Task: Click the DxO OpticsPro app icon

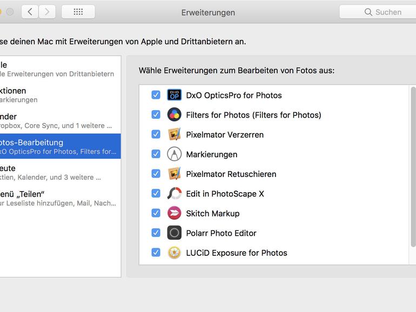Action: pos(175,95)
